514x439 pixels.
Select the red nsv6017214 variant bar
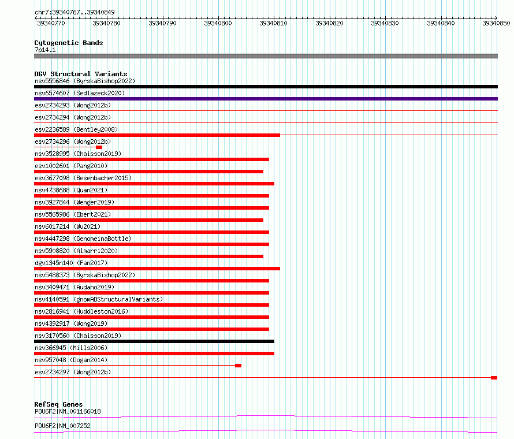(x=151, y=232)
